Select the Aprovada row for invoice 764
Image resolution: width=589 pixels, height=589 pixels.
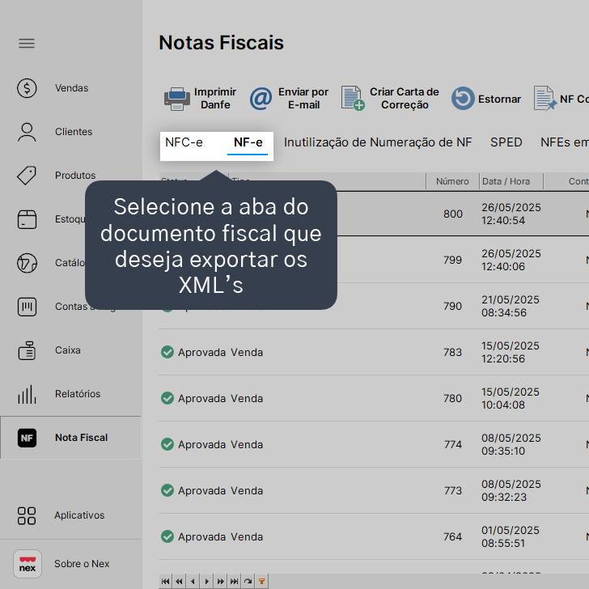click(374, 537)
